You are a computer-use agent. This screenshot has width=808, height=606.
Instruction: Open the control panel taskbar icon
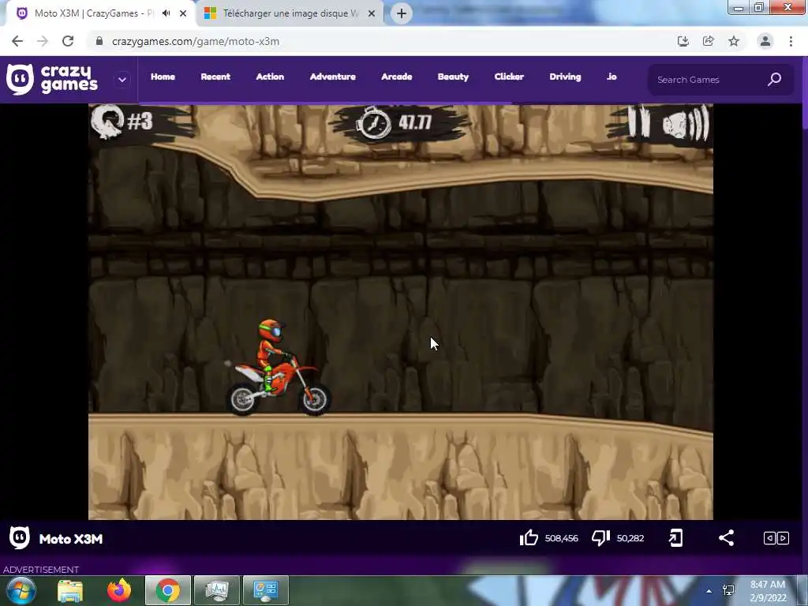point(266,590)
